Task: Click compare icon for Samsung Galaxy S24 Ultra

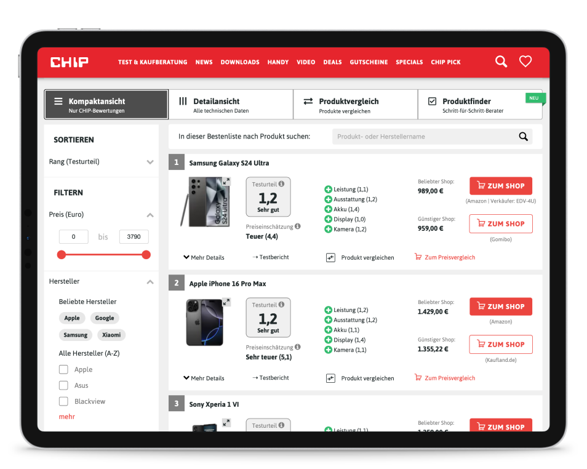Action: click(330, 258)
